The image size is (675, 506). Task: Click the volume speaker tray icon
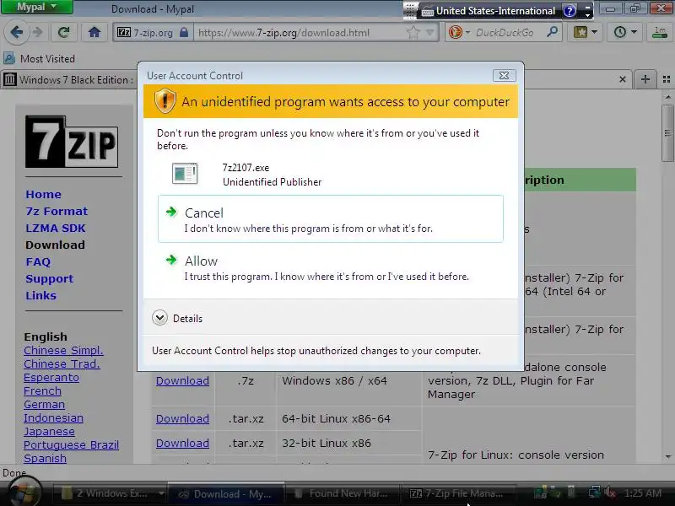click(609, 493)
